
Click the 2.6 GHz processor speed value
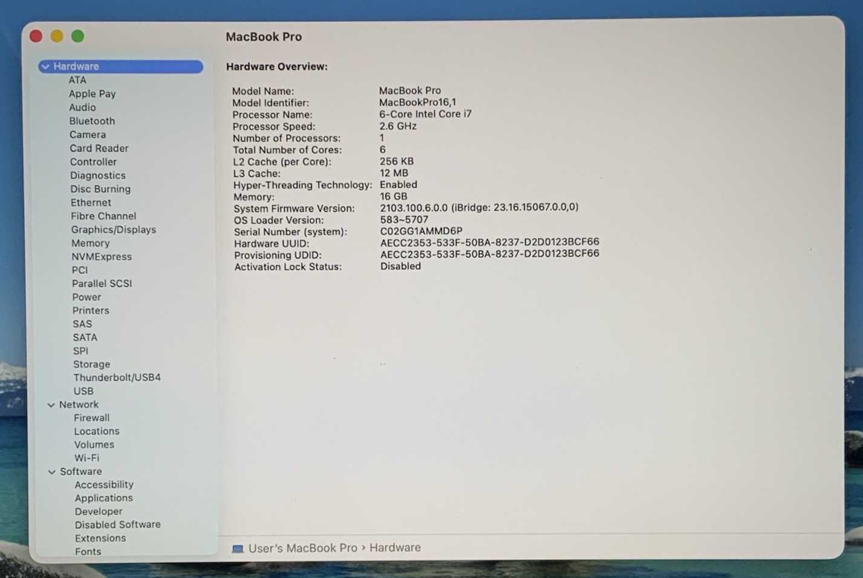398,126
